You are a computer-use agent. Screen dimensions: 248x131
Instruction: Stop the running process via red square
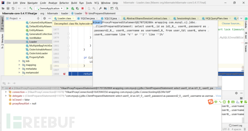pos(82,8)
